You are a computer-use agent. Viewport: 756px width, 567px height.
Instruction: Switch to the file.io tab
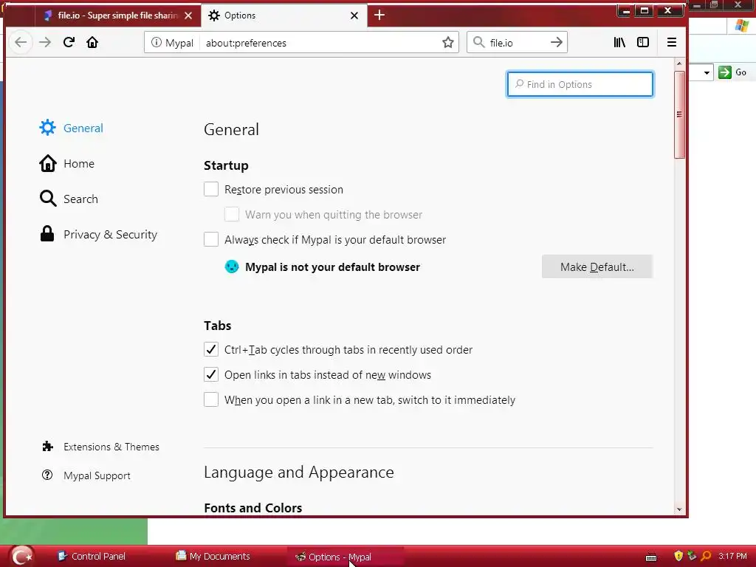coord(117,16)
